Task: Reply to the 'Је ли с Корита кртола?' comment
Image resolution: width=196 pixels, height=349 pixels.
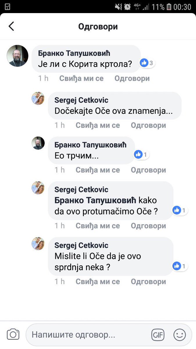Action: coord(132,79)
